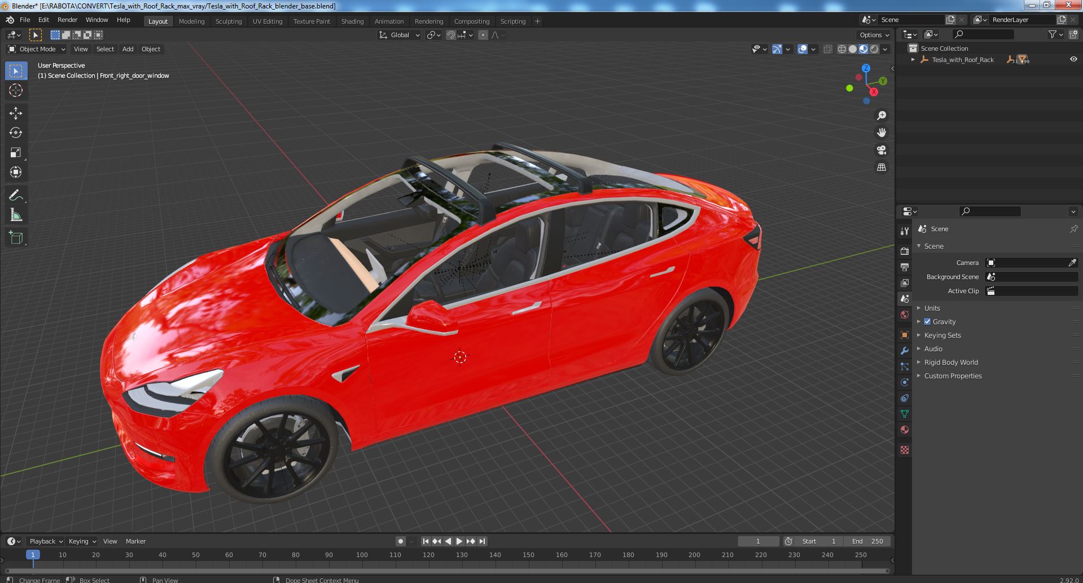The image size is (1083, 583).
Task: Open the viewport Add menu
Action: click(x=128, y=49)
